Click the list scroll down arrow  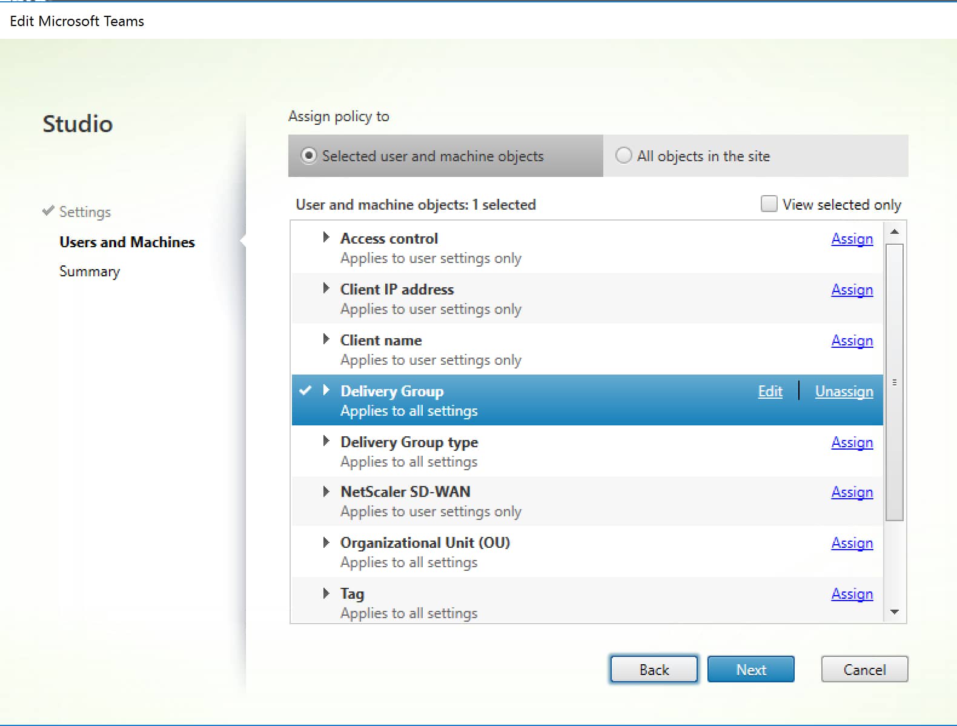(894, 612)
